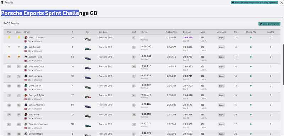This screenshot has width=284, height=136.
Task: Click Jack Jeffries' helmet icon
Action: (26, 76)
